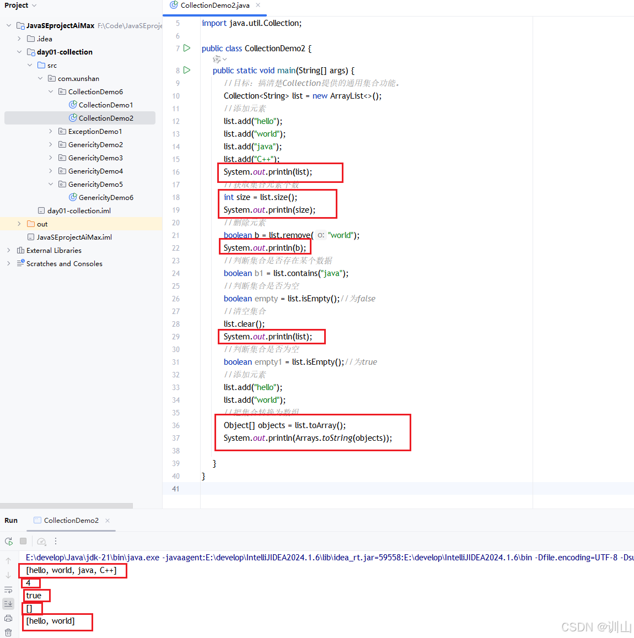Click the trash icon to clear console output
Image resolution: width=634 pixels, height=638 pixels.
(x=8, y=631)
